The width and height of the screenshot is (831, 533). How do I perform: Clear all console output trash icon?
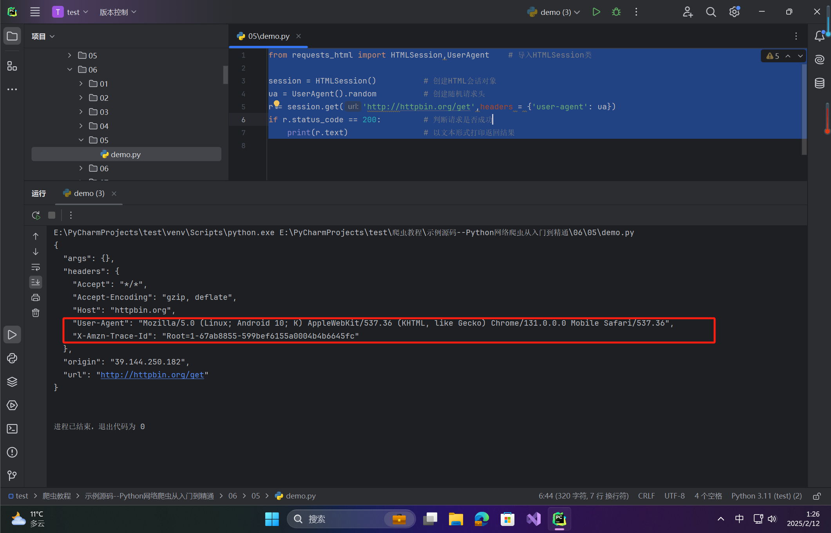coord(36,313)
